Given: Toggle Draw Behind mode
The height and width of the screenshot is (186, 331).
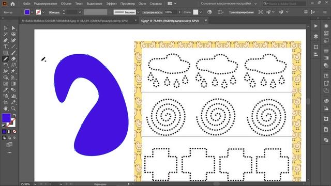Looking at the screenshot, I should [9, 138].
